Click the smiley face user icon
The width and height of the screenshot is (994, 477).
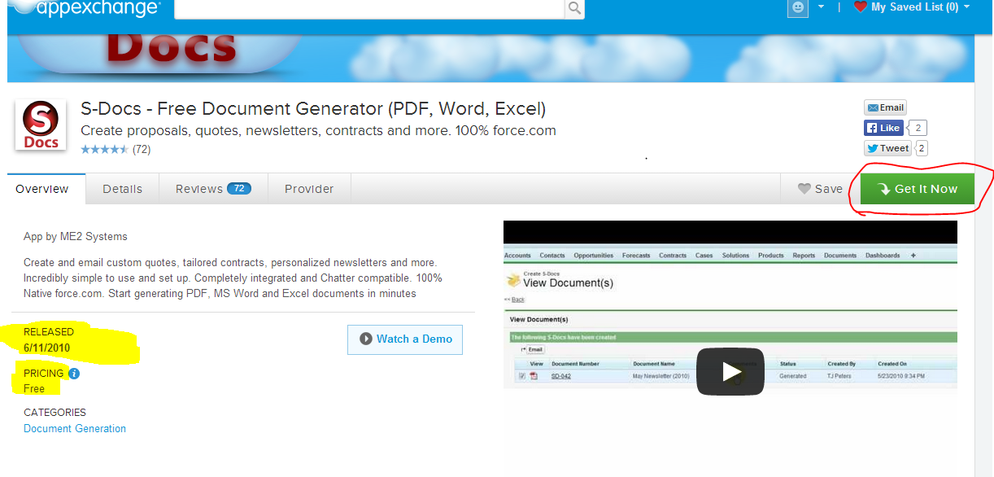pyautogui.click(x=798, y=7)
